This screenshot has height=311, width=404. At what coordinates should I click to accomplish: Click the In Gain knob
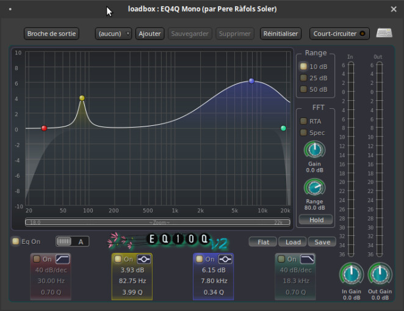tap(351, 274)
